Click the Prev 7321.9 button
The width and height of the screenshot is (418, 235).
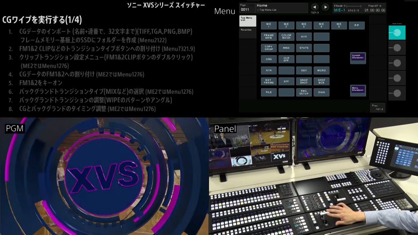coord(378,107)
